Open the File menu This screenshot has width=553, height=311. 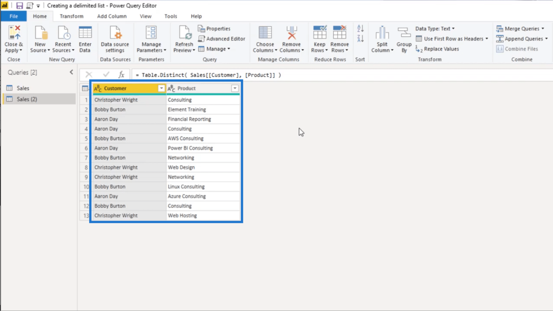(x=13, y=16)
